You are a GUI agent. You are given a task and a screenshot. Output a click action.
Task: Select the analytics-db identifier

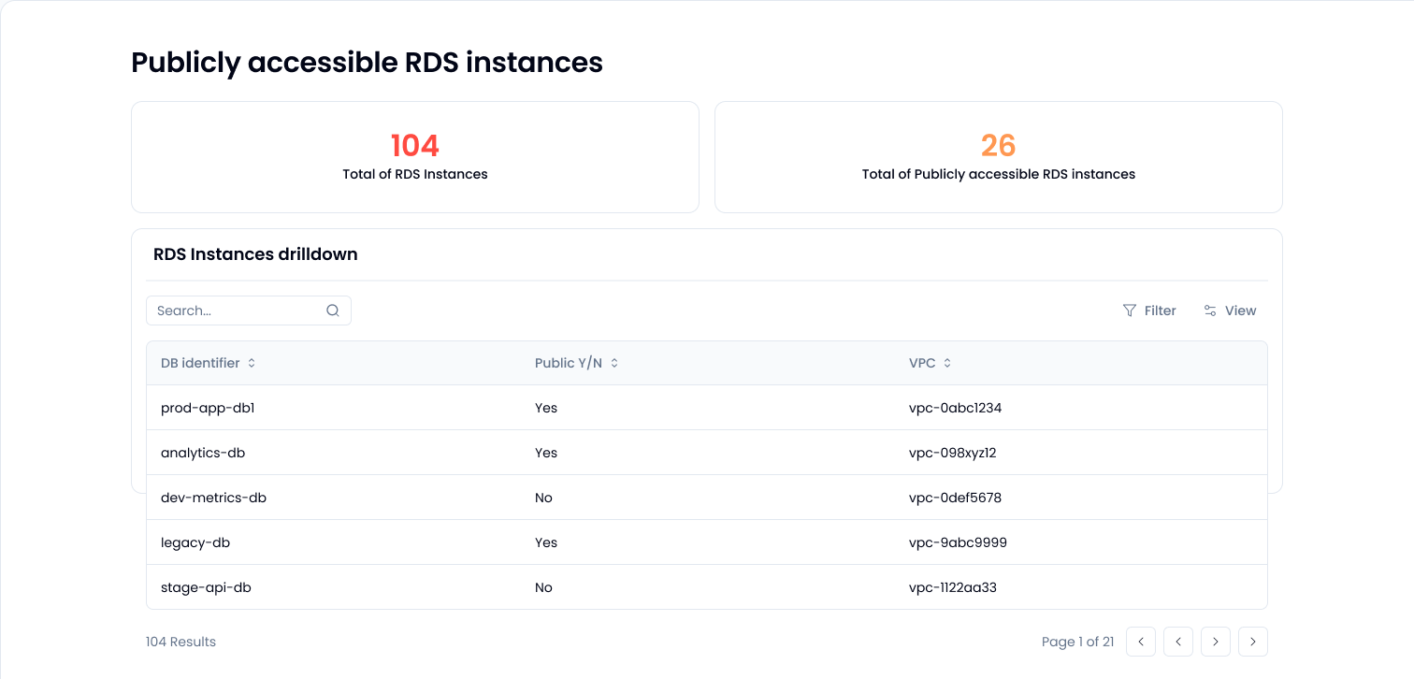tap(203, 453)
